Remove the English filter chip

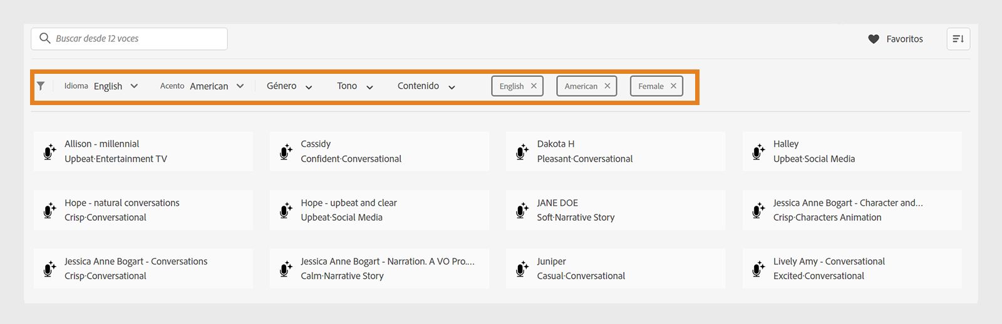[534, 86]
